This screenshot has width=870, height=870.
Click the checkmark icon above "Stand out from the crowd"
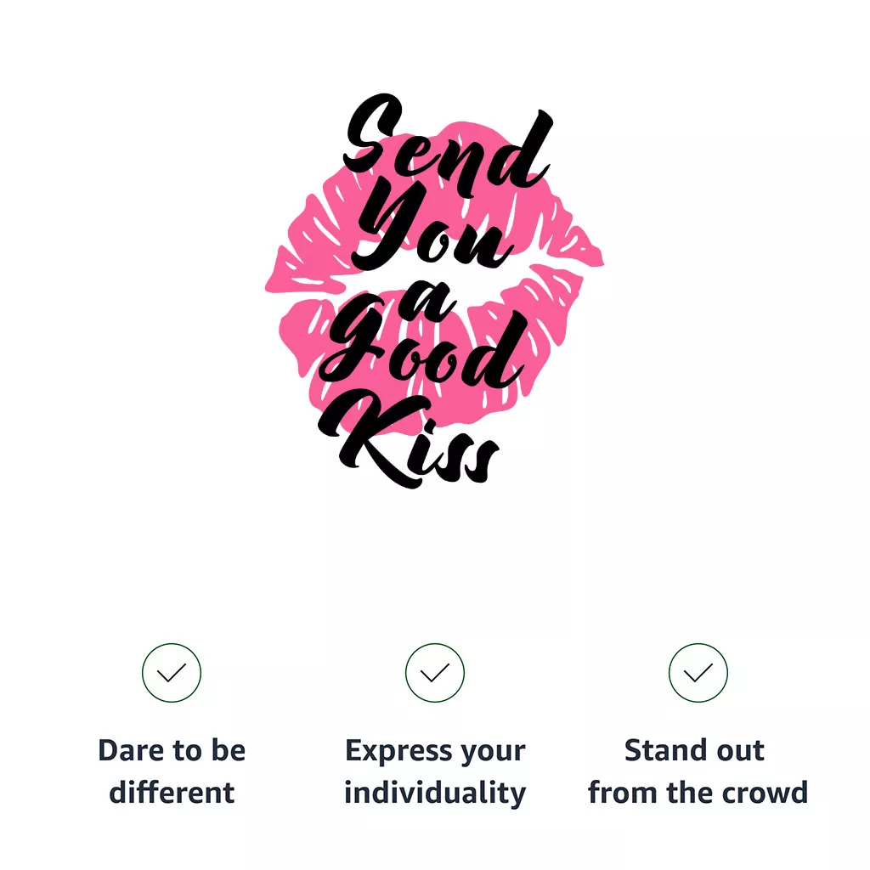tap(698, 673)
